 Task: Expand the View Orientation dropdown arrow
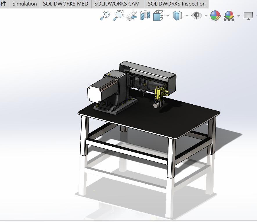pos(168,16)
